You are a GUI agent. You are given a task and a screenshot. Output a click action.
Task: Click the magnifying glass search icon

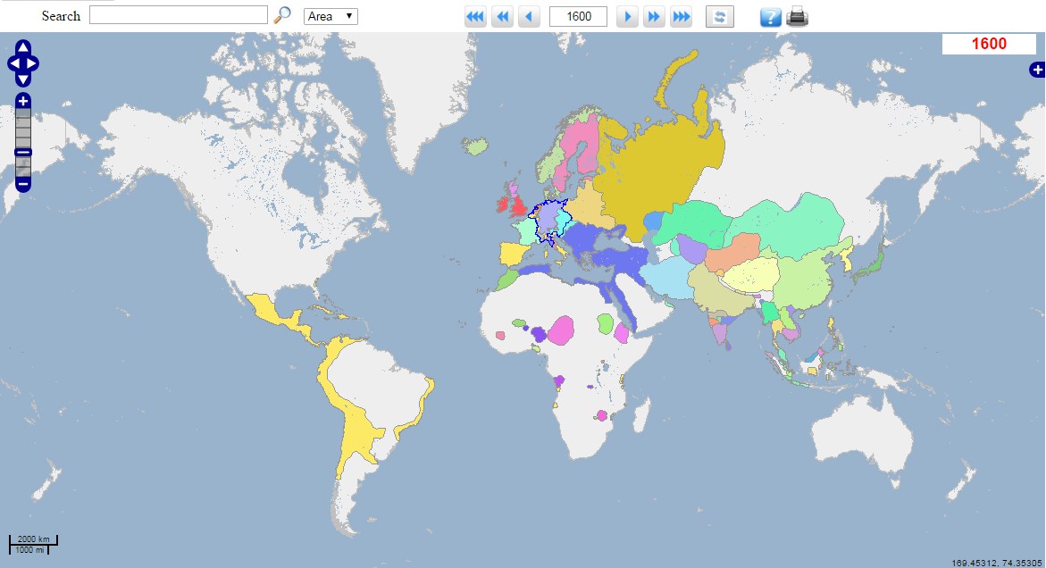pyautogui.click(x=283, y=15)
